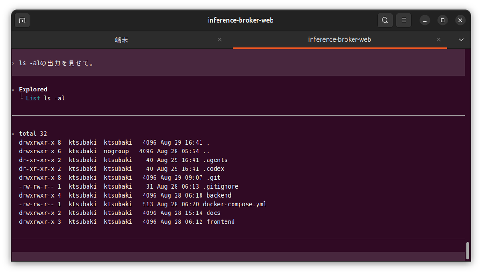
Task: Click the 'frontend' directory name
Action: click(x=221, y=221)
